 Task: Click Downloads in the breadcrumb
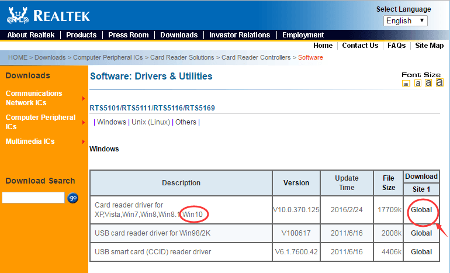pyautogui.click(x=50, y=57)
